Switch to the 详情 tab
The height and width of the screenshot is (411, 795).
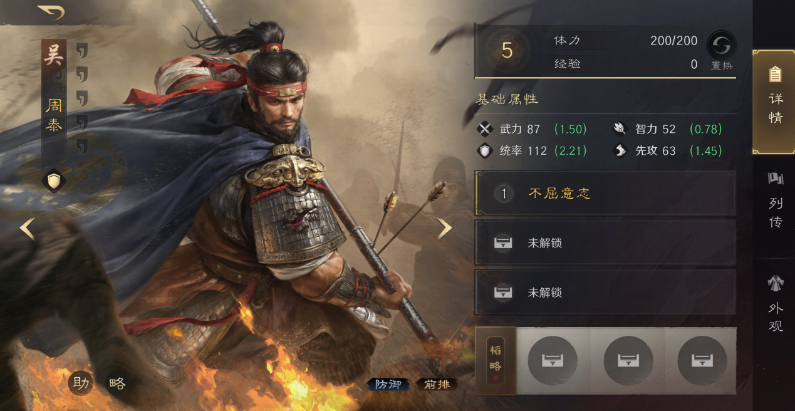774,101
